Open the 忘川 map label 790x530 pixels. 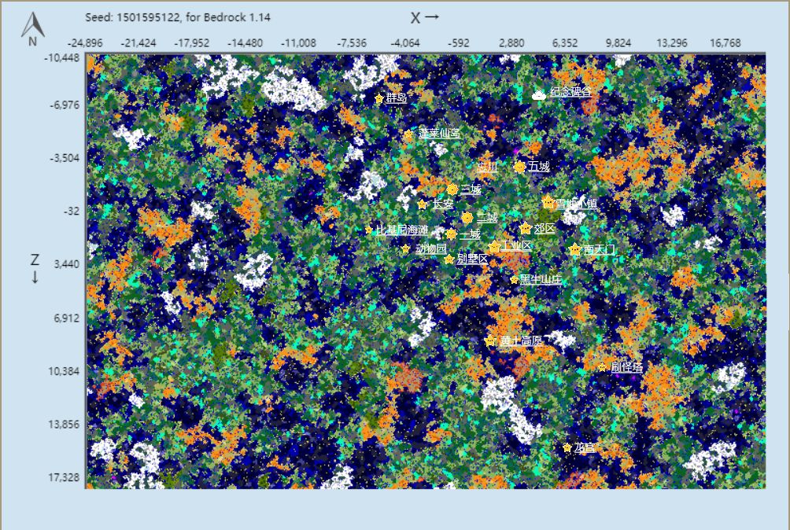click(487, 167)
